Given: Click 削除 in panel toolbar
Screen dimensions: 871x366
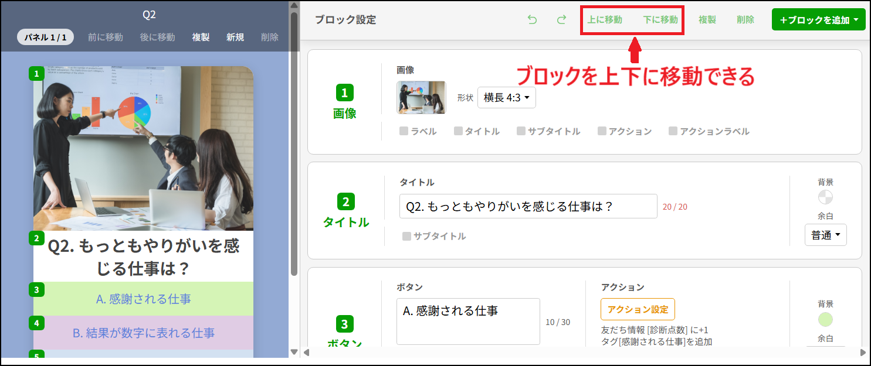Looking at the screenshot, I should (x=270, y=37).
